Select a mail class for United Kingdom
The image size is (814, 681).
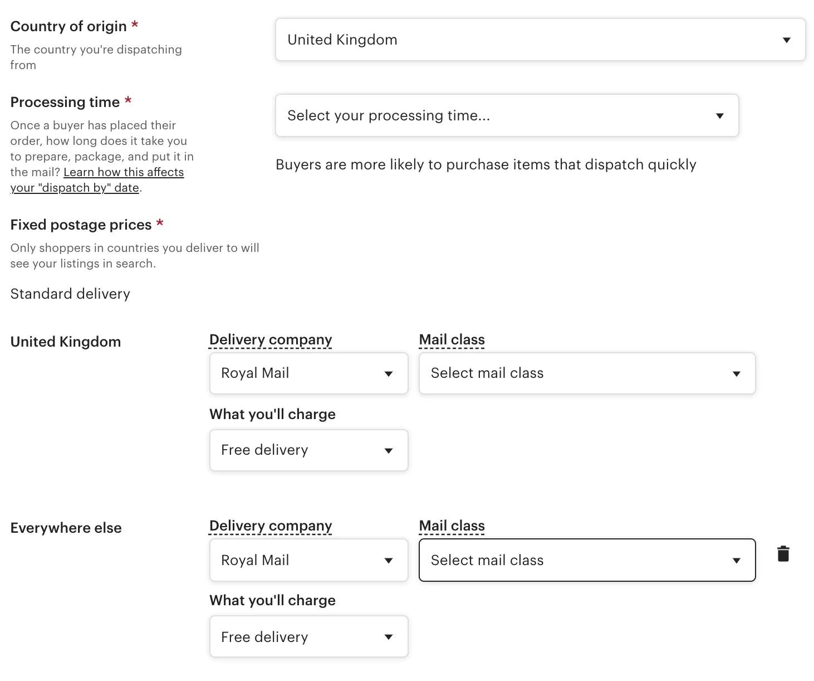[587, 373]
